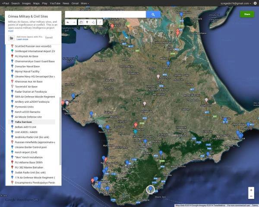Select the add marker tool

pos(88,22)
